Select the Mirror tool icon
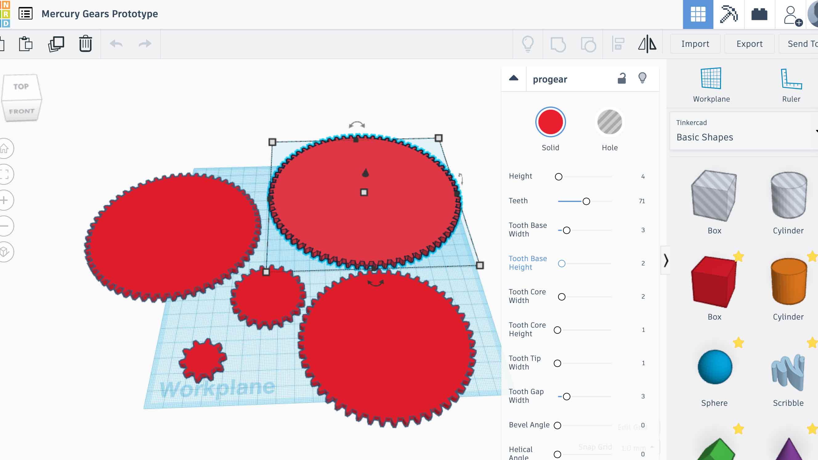This screenshot has width=818, height=460. 647,44
